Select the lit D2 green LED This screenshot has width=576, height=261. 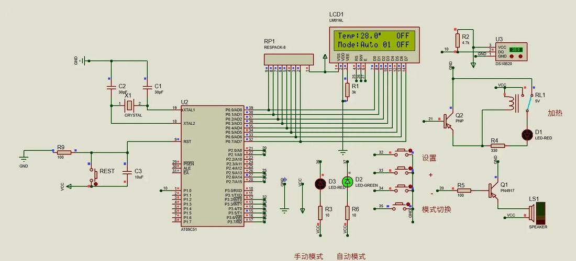tap(348, 182)
